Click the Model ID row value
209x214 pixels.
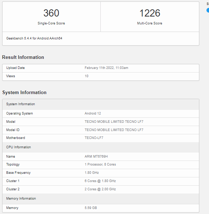point(114,130)
